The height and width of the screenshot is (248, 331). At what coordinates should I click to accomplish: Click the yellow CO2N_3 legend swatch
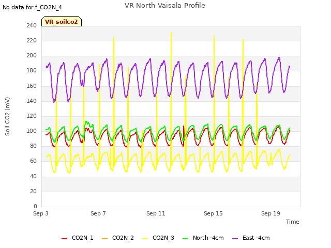[x=145, y=239]
